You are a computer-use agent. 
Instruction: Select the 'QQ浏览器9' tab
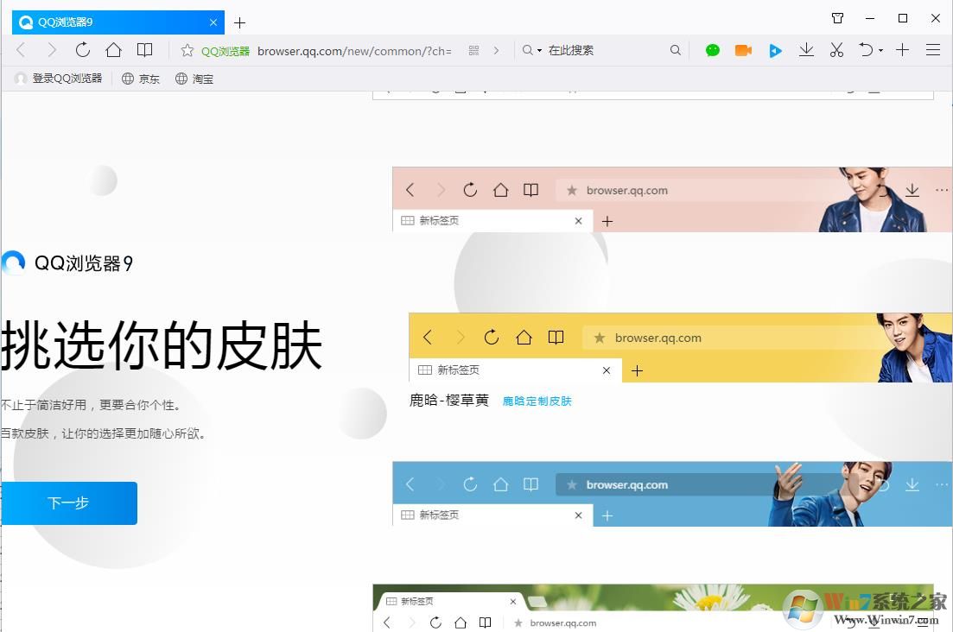coord(118,22)
